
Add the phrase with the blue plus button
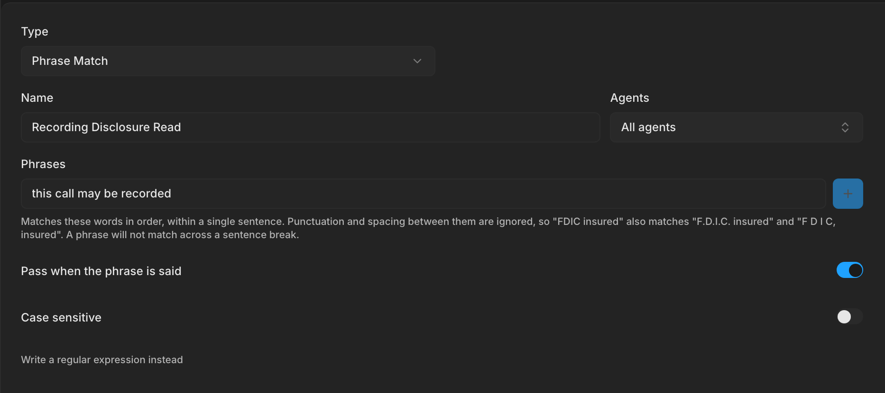pos(848,194)
